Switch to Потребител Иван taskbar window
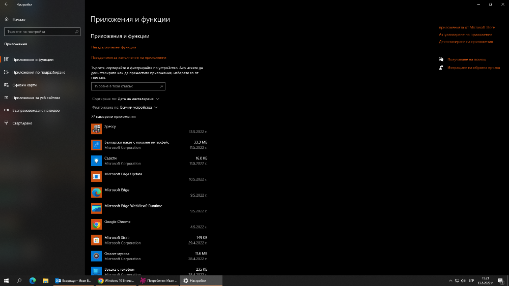Image resolution: width=509 pixels, height=286 pixels. click(159, 280)
